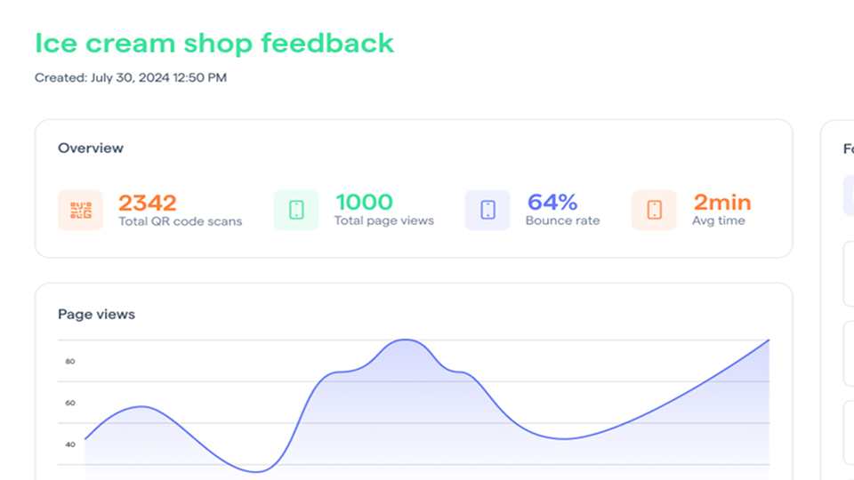Click the Page views chart heading
854x480 pixels.
pos(96,314)
